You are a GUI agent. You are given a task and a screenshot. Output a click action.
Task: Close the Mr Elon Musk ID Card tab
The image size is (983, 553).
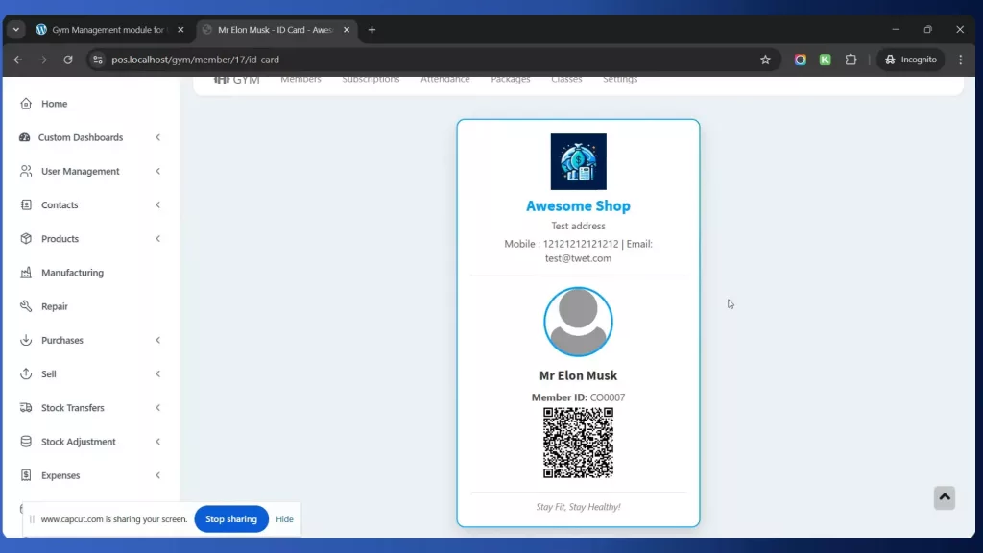(x=346, y=30)
